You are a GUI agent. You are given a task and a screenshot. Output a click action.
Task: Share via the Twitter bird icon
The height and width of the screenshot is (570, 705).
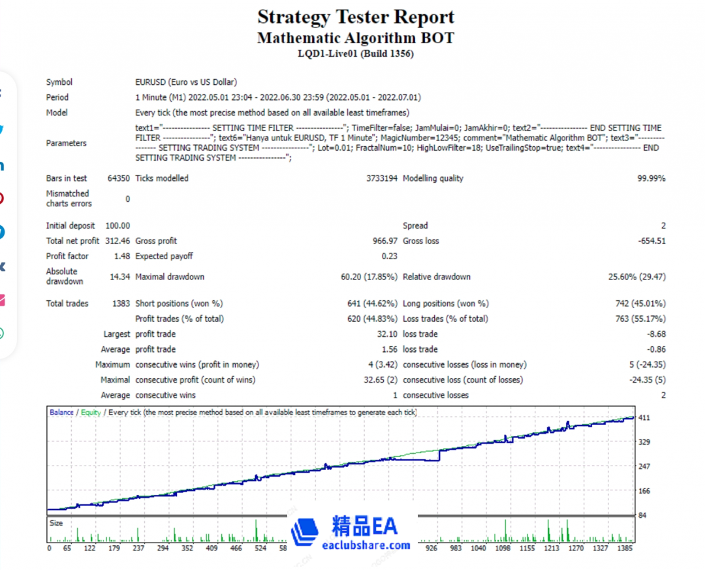pyautogui.click(x=1, y=129)
